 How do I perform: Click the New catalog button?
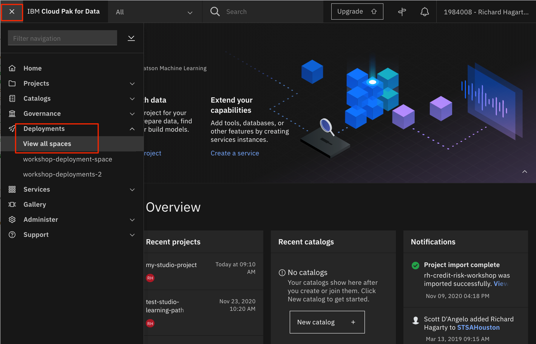pos(327,322)
